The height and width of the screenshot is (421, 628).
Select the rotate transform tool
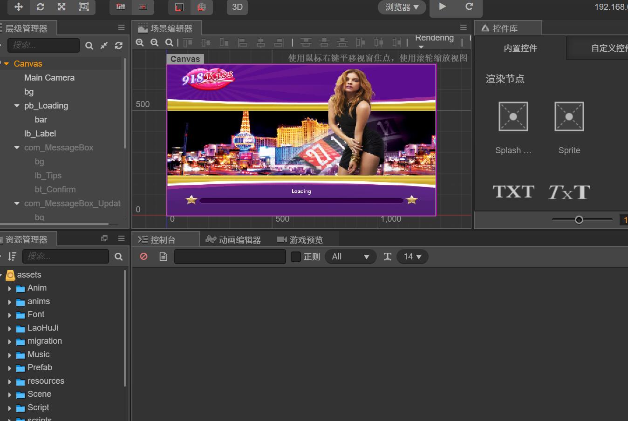click(x=41, y=7)
